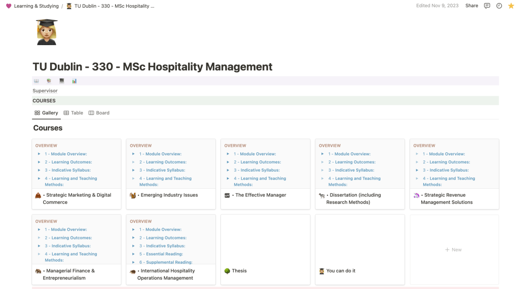This screenshot has width=519, height=289.
Task: Switch to the Board view tab
Action: pos(99,113)
